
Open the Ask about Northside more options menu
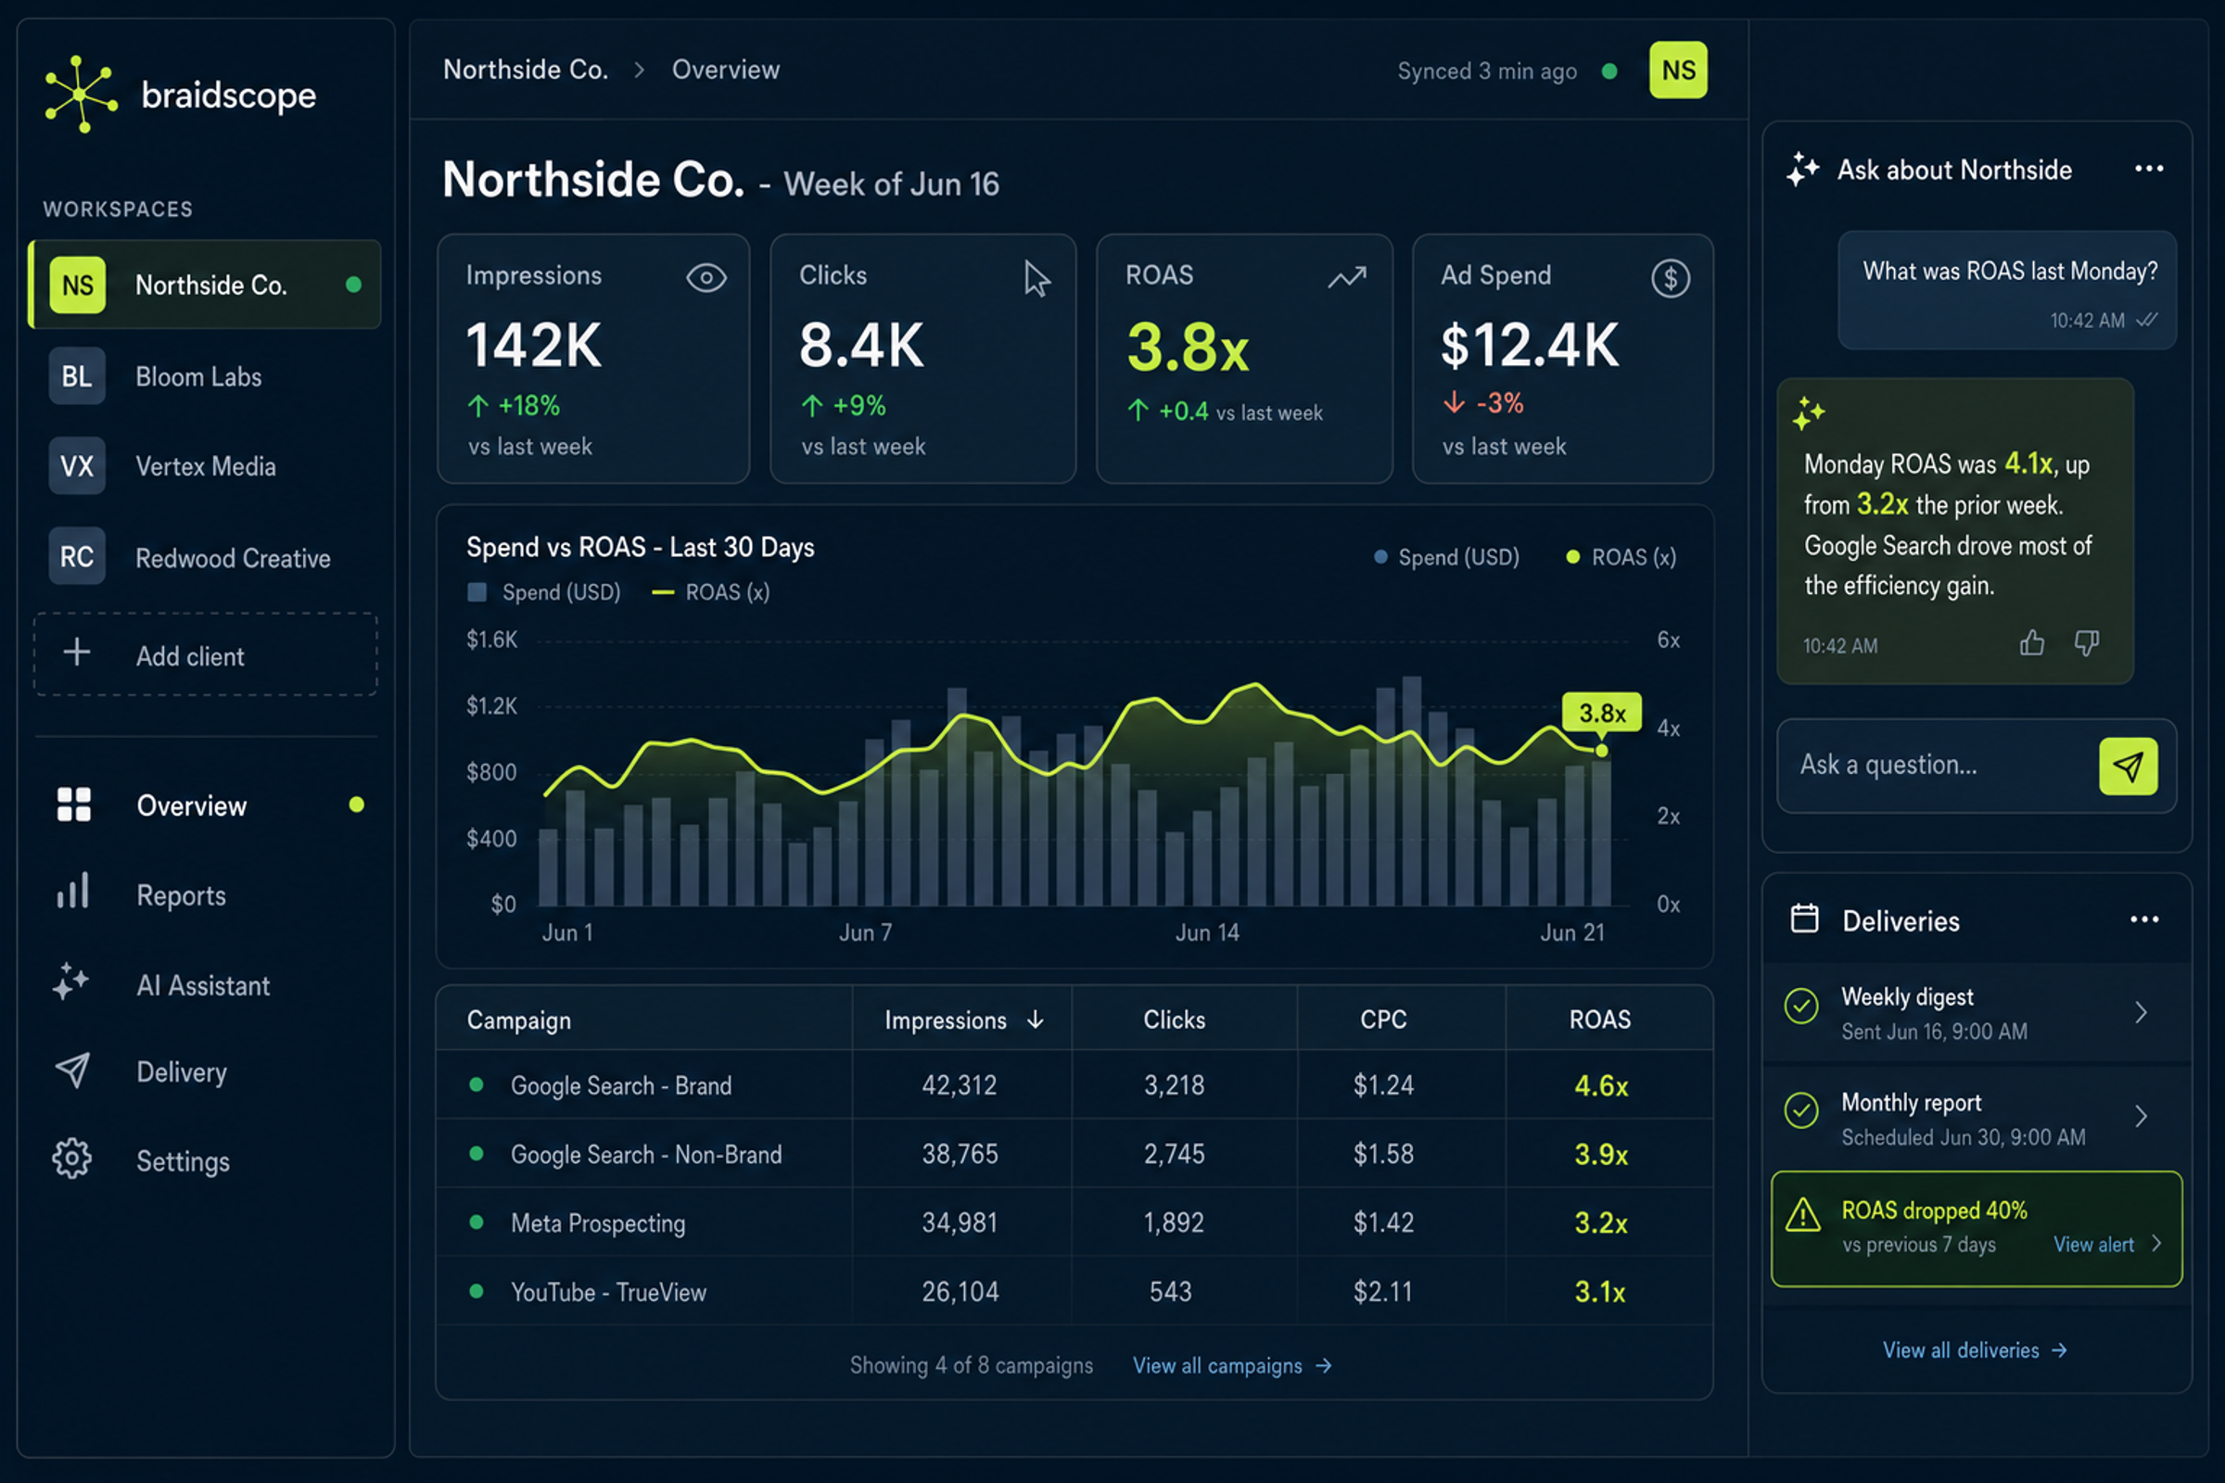pos(2149,169)
